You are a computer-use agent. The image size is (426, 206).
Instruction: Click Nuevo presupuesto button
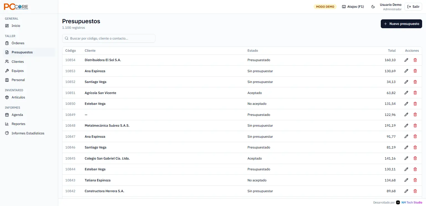(401, 24)
